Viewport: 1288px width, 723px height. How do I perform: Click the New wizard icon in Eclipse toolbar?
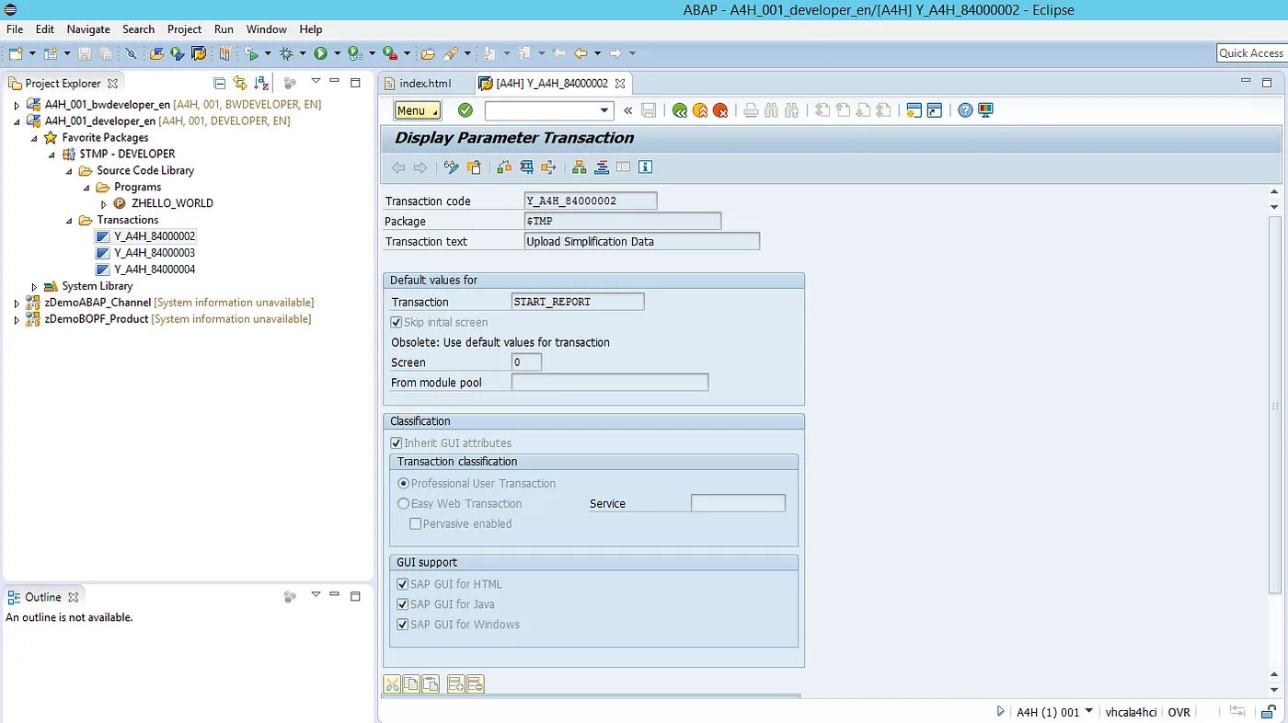pyautogui.click(x=16, y=54)
